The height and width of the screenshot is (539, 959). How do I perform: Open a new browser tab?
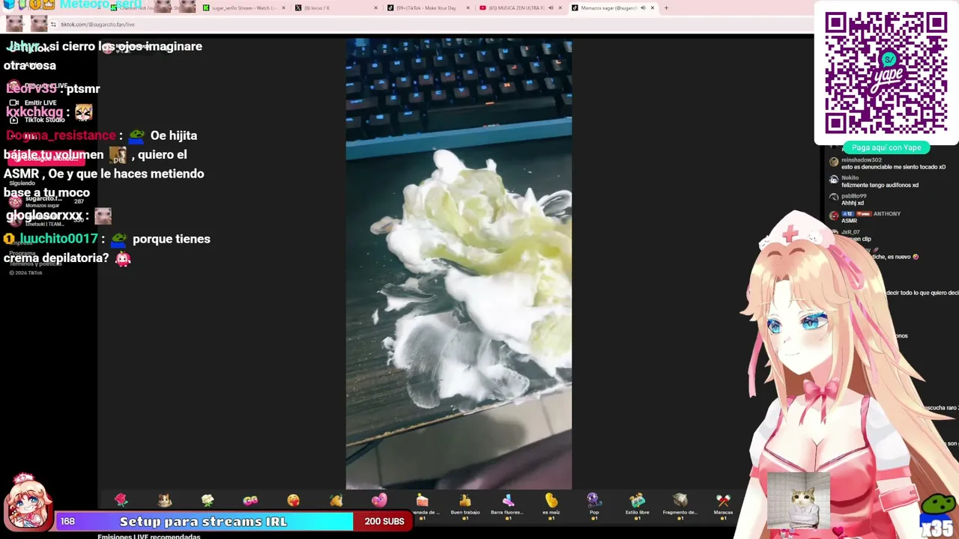667,8
